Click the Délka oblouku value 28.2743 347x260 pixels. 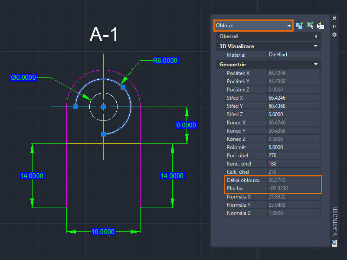[294, 180]
